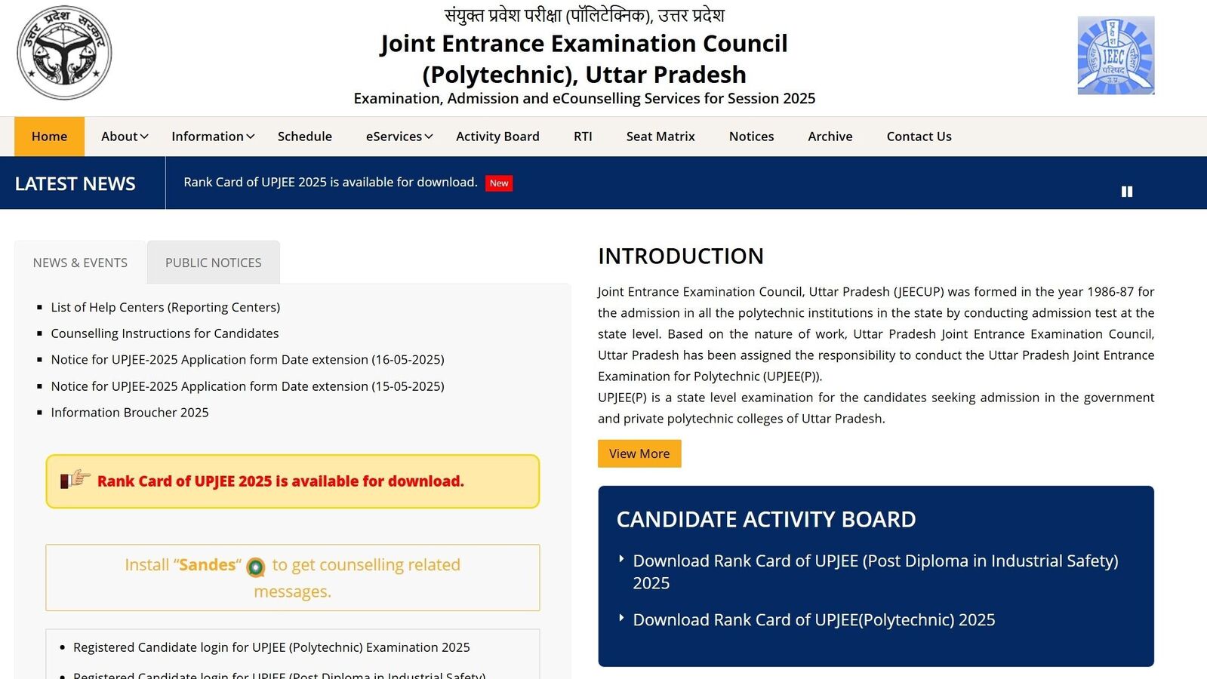Viewport: 1207px width, 679px height.
Task: Pause the latest news ticker
Action: click(1126, 192)
